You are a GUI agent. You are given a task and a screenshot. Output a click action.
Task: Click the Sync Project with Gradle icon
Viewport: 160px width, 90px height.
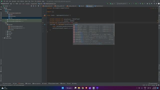tap(147, 3)
